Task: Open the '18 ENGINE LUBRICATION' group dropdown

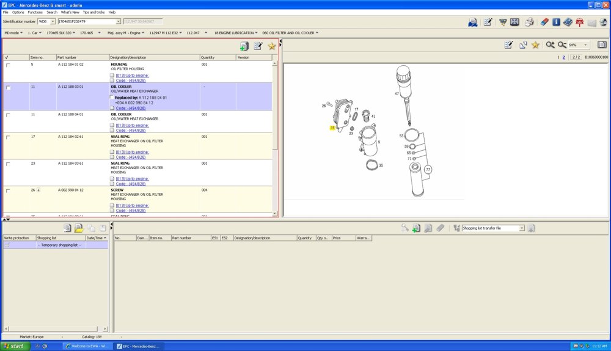Action: tap(236, 33)
